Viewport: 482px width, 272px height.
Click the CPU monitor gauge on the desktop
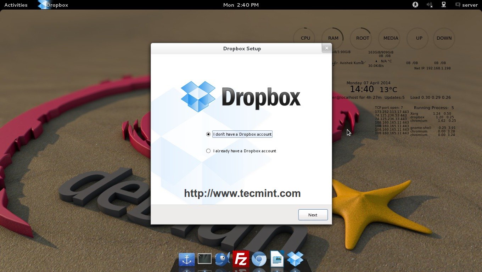tap(304, 38)
